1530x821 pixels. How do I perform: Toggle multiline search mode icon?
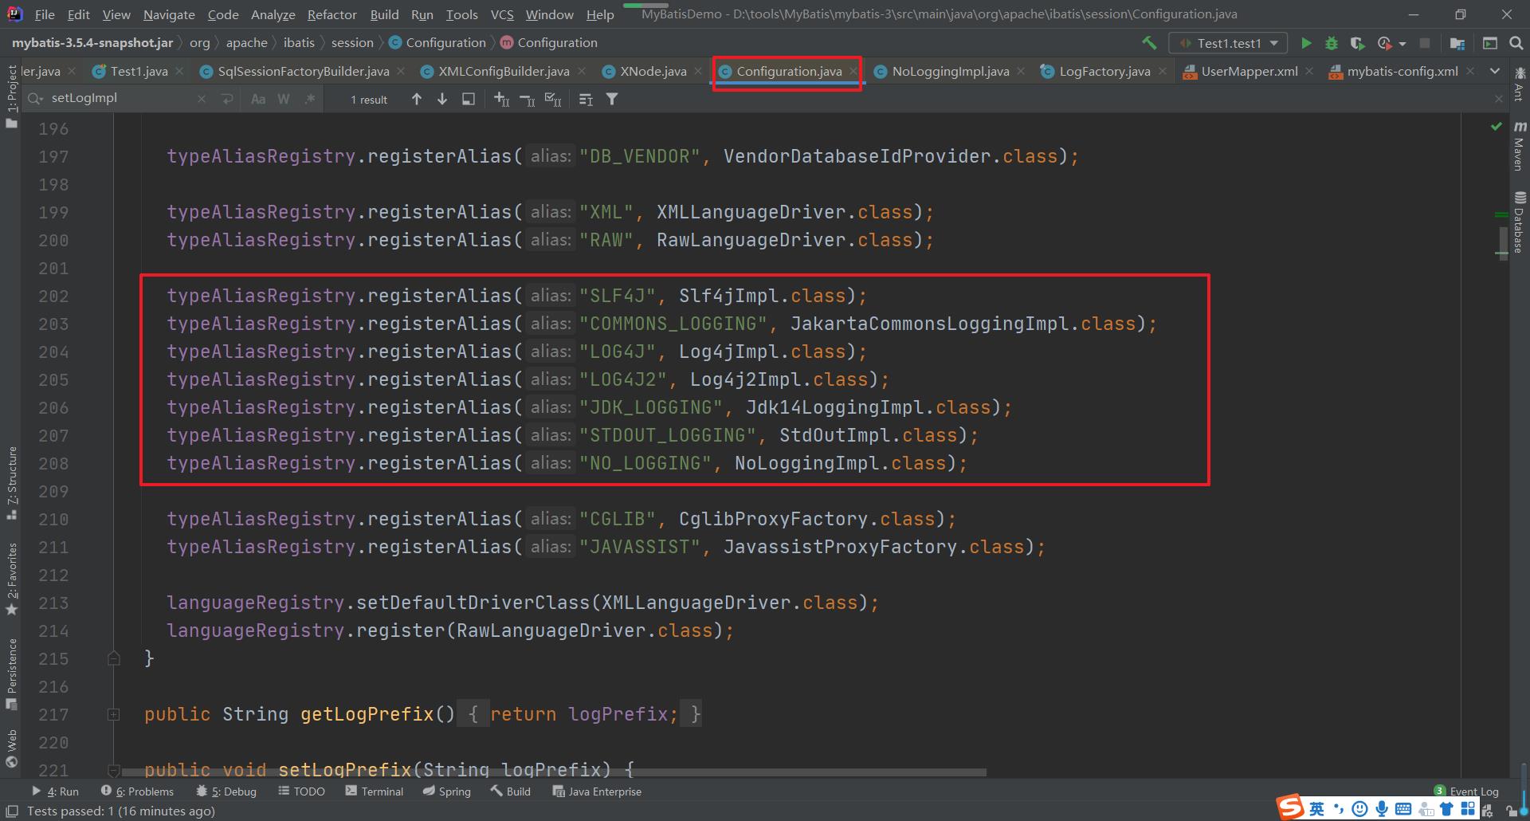pos(586,99)
